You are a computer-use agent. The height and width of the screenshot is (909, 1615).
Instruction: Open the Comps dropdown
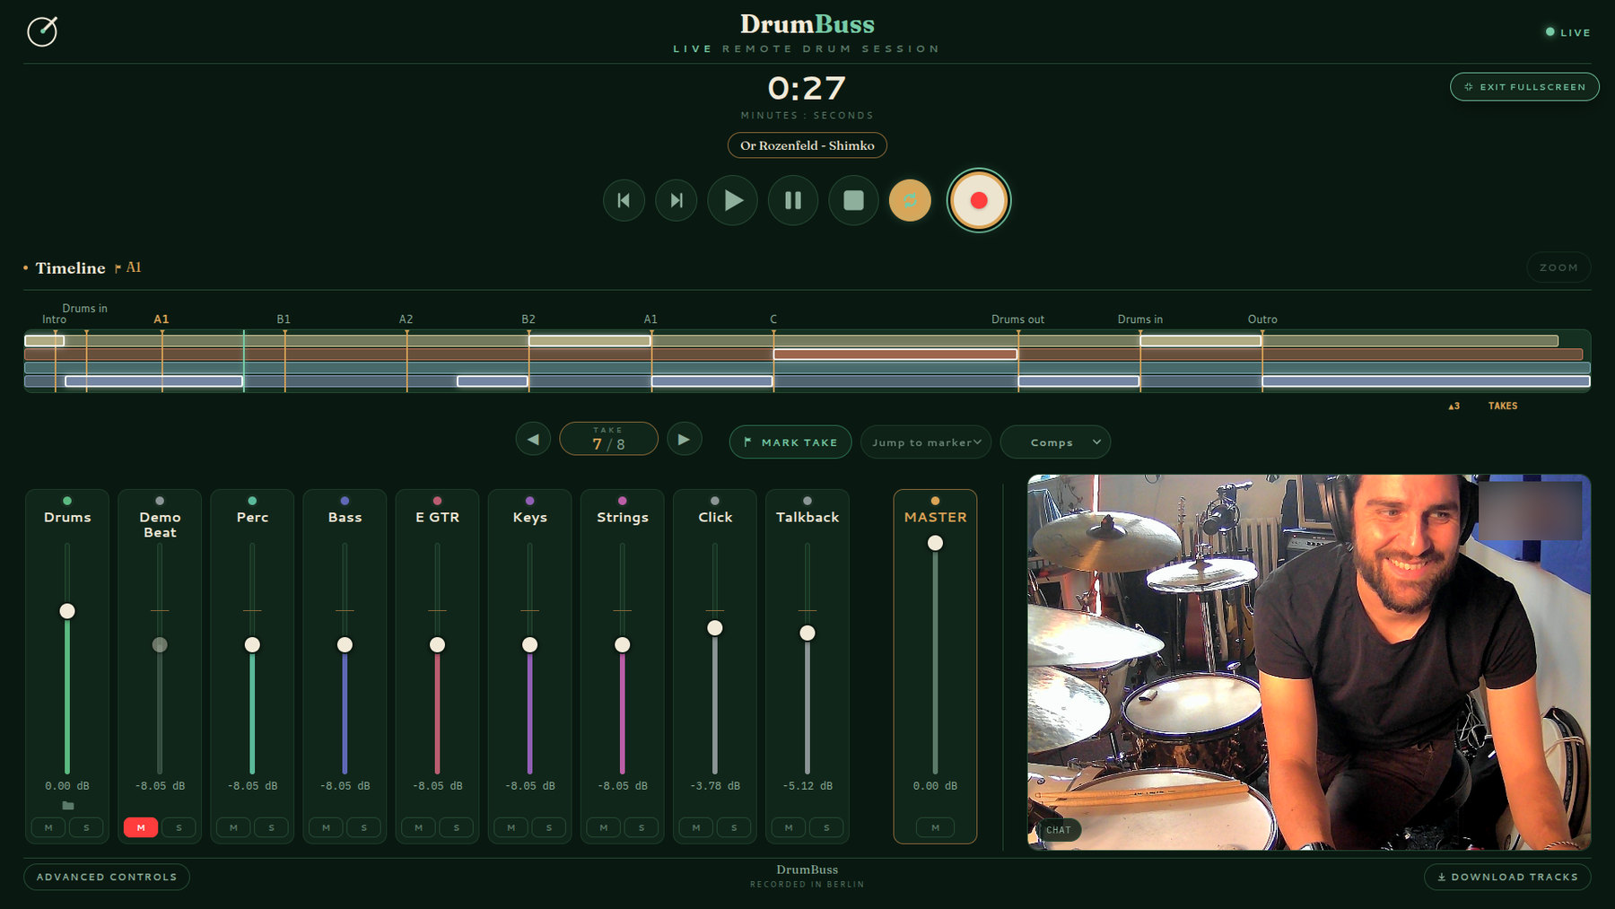tap(1055, 442)
